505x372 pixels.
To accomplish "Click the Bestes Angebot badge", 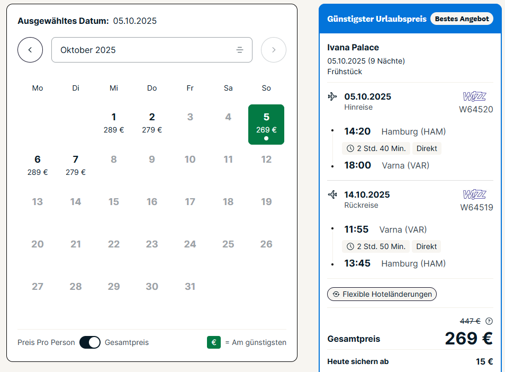I will coord(462,19).
